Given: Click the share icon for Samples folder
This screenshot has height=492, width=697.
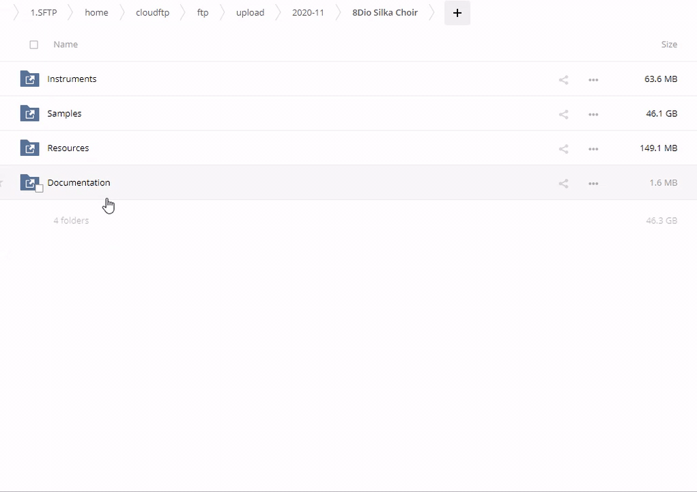Looking at the screenshot, I should (x=563, y=114).
